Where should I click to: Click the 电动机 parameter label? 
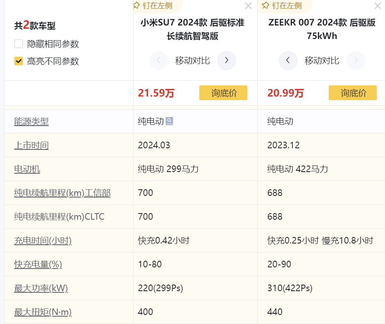(27, 169)
